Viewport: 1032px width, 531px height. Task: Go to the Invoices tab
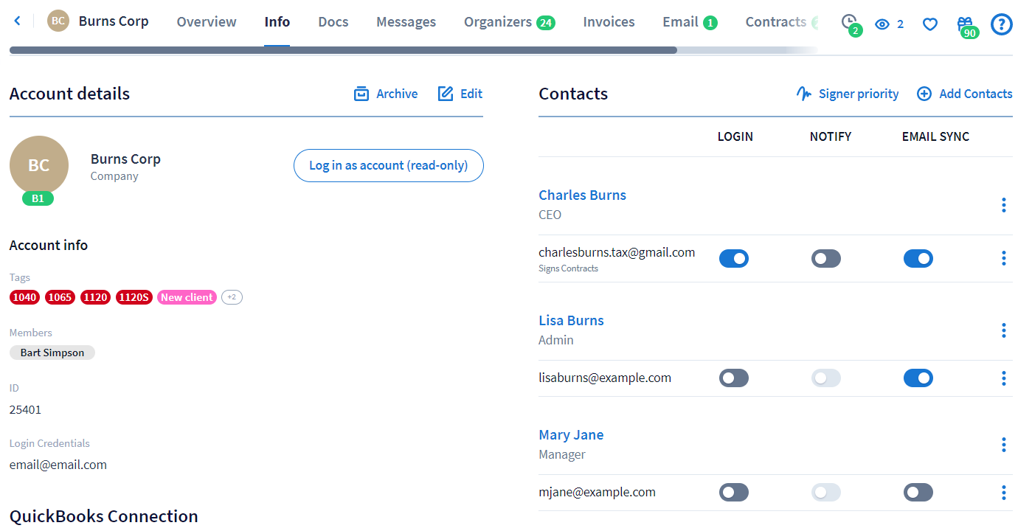tap(609, 22)
